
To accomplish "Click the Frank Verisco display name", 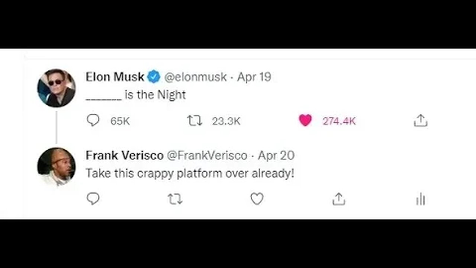I will coord(124,155).
